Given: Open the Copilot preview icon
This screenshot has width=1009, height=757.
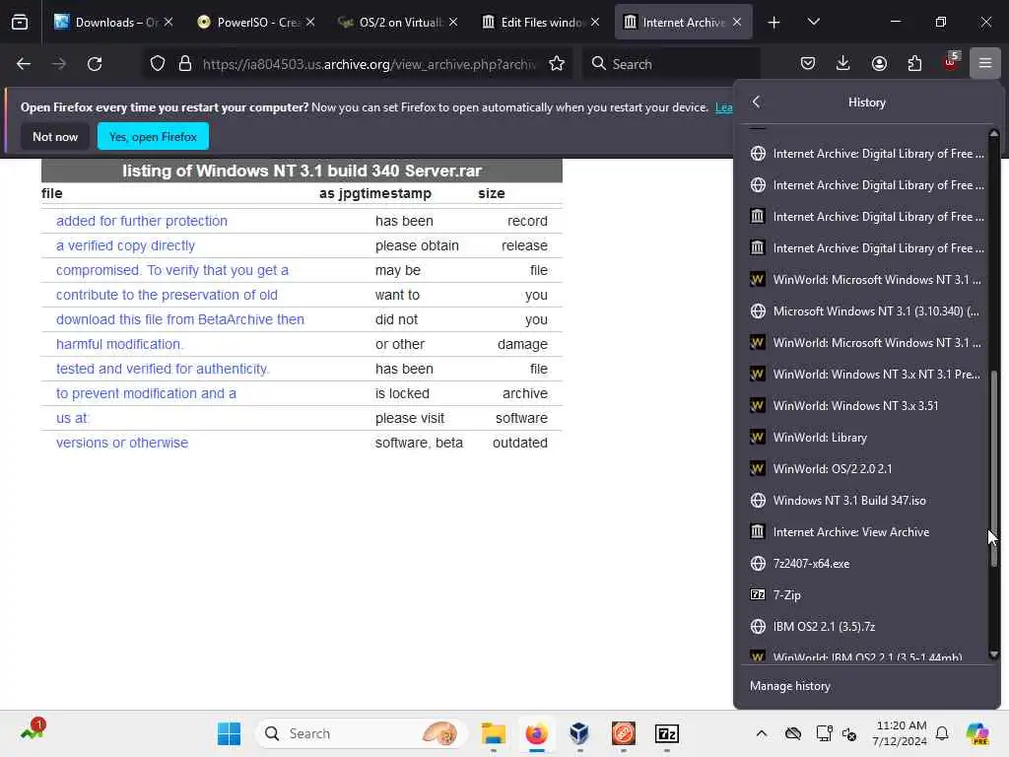Looking at the screenshot, I should click(976, 733).
